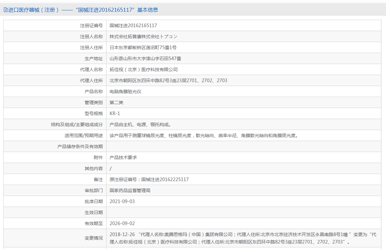Select address 日本东京都板桥区莲沼町75番1号
386x249 pixels.
(143, 48)
